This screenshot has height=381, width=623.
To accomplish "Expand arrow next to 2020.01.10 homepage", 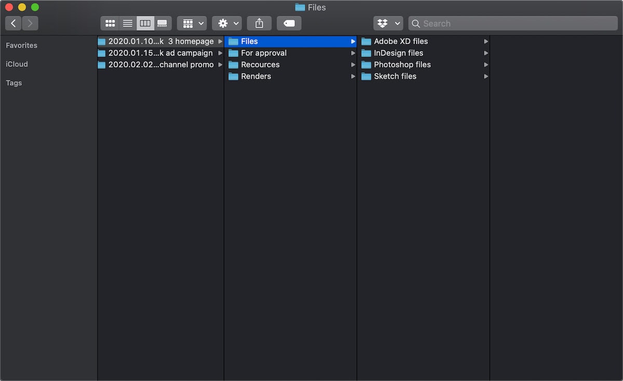I will (220, 41).
